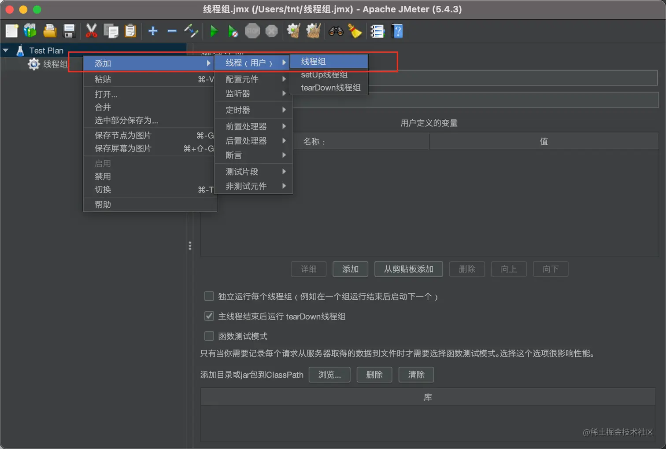This screenshot has width=666, height=449.
Task: Expand 非测试元件 submenu
Action: [x=253, y=186]
